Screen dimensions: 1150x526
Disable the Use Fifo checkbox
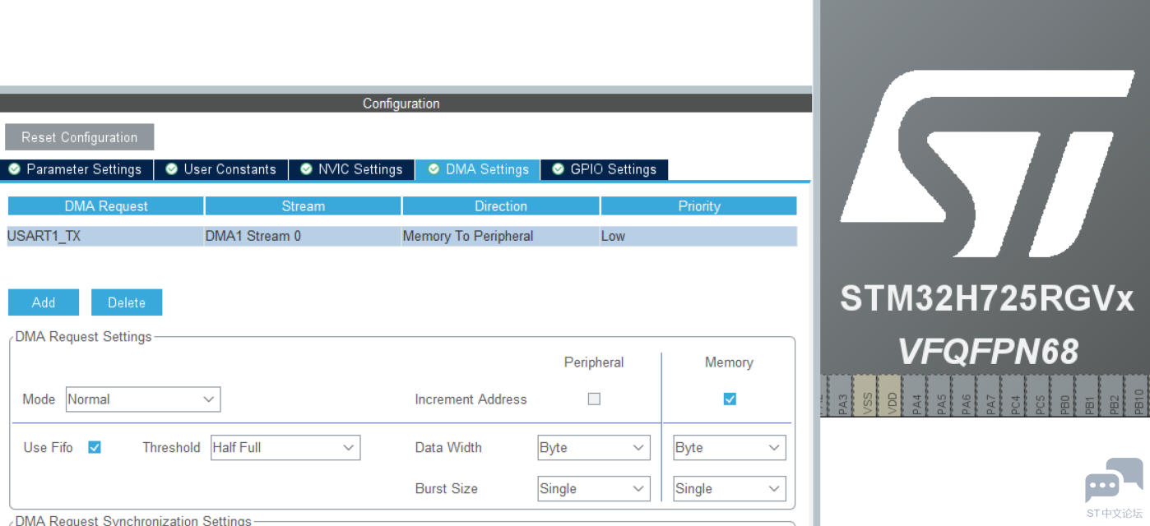(95, 447)
